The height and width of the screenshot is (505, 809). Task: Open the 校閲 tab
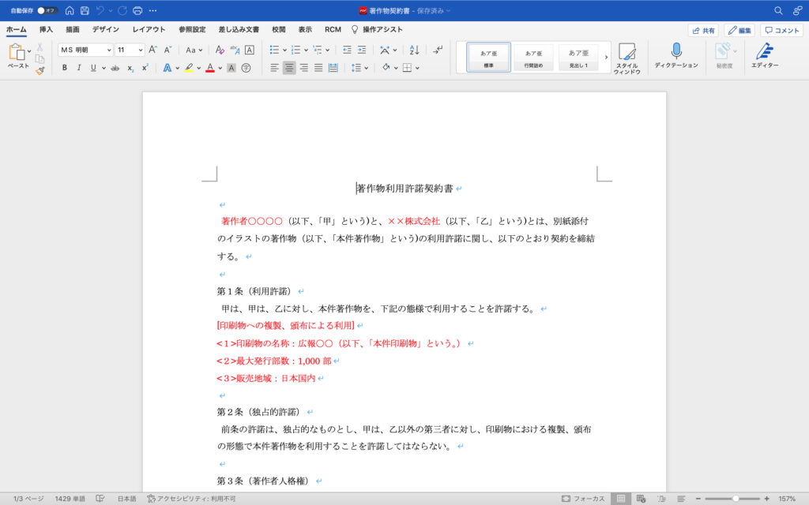[x=279, y=29]
